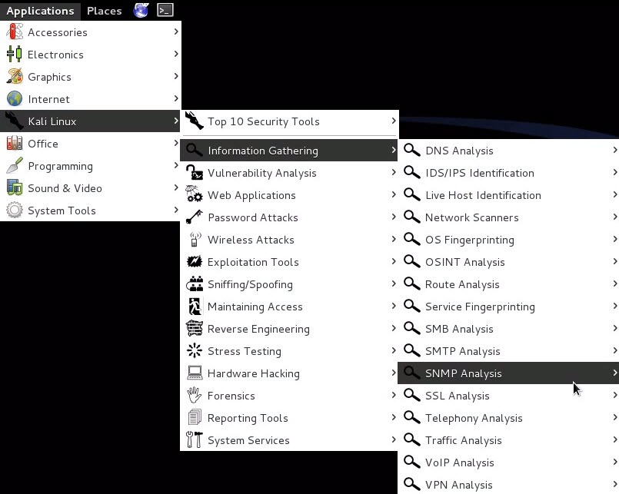Image resolution: width=619 pixels, height=494 pixels.
Task: Expand the Traffic Analysis submenu arrow
Action: pos(615,439)
